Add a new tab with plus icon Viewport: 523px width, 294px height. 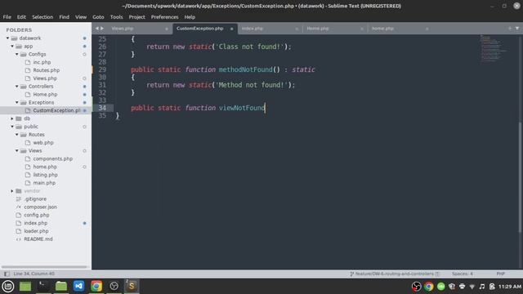click(510, 29)
